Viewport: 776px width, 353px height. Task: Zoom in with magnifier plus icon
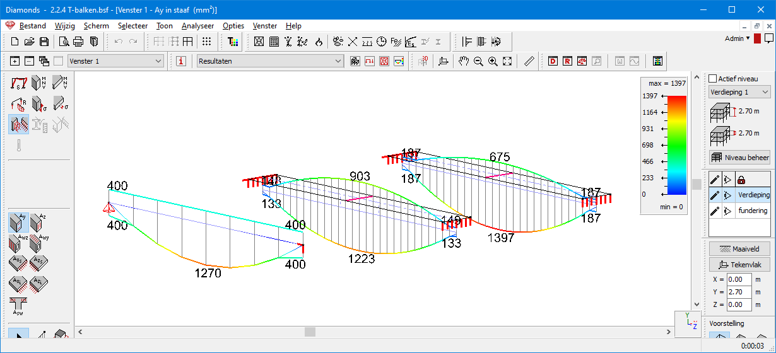click(x=493, y=61)
